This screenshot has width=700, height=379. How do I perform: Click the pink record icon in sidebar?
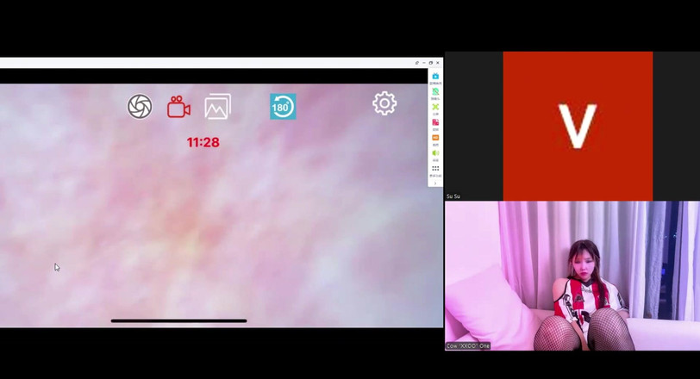[x=435, y=123]
